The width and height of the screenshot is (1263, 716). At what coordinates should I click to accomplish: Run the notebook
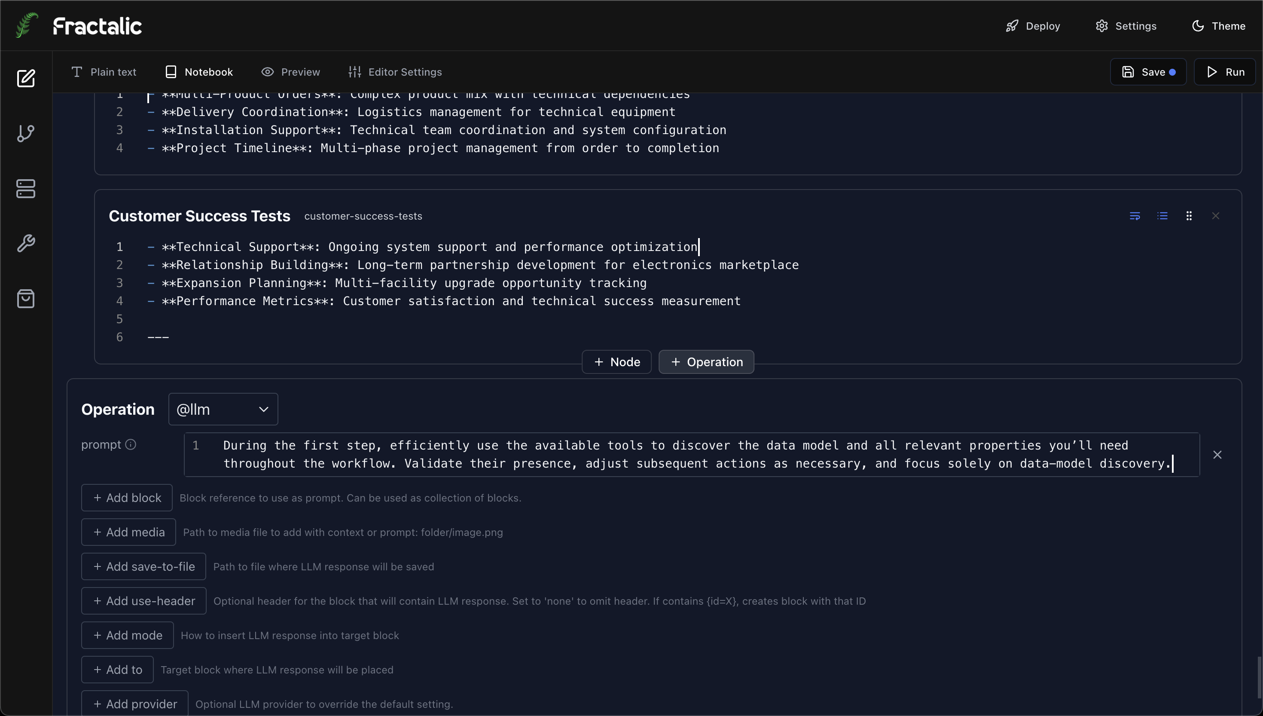pyautogui.click(x=1225, y=72)
